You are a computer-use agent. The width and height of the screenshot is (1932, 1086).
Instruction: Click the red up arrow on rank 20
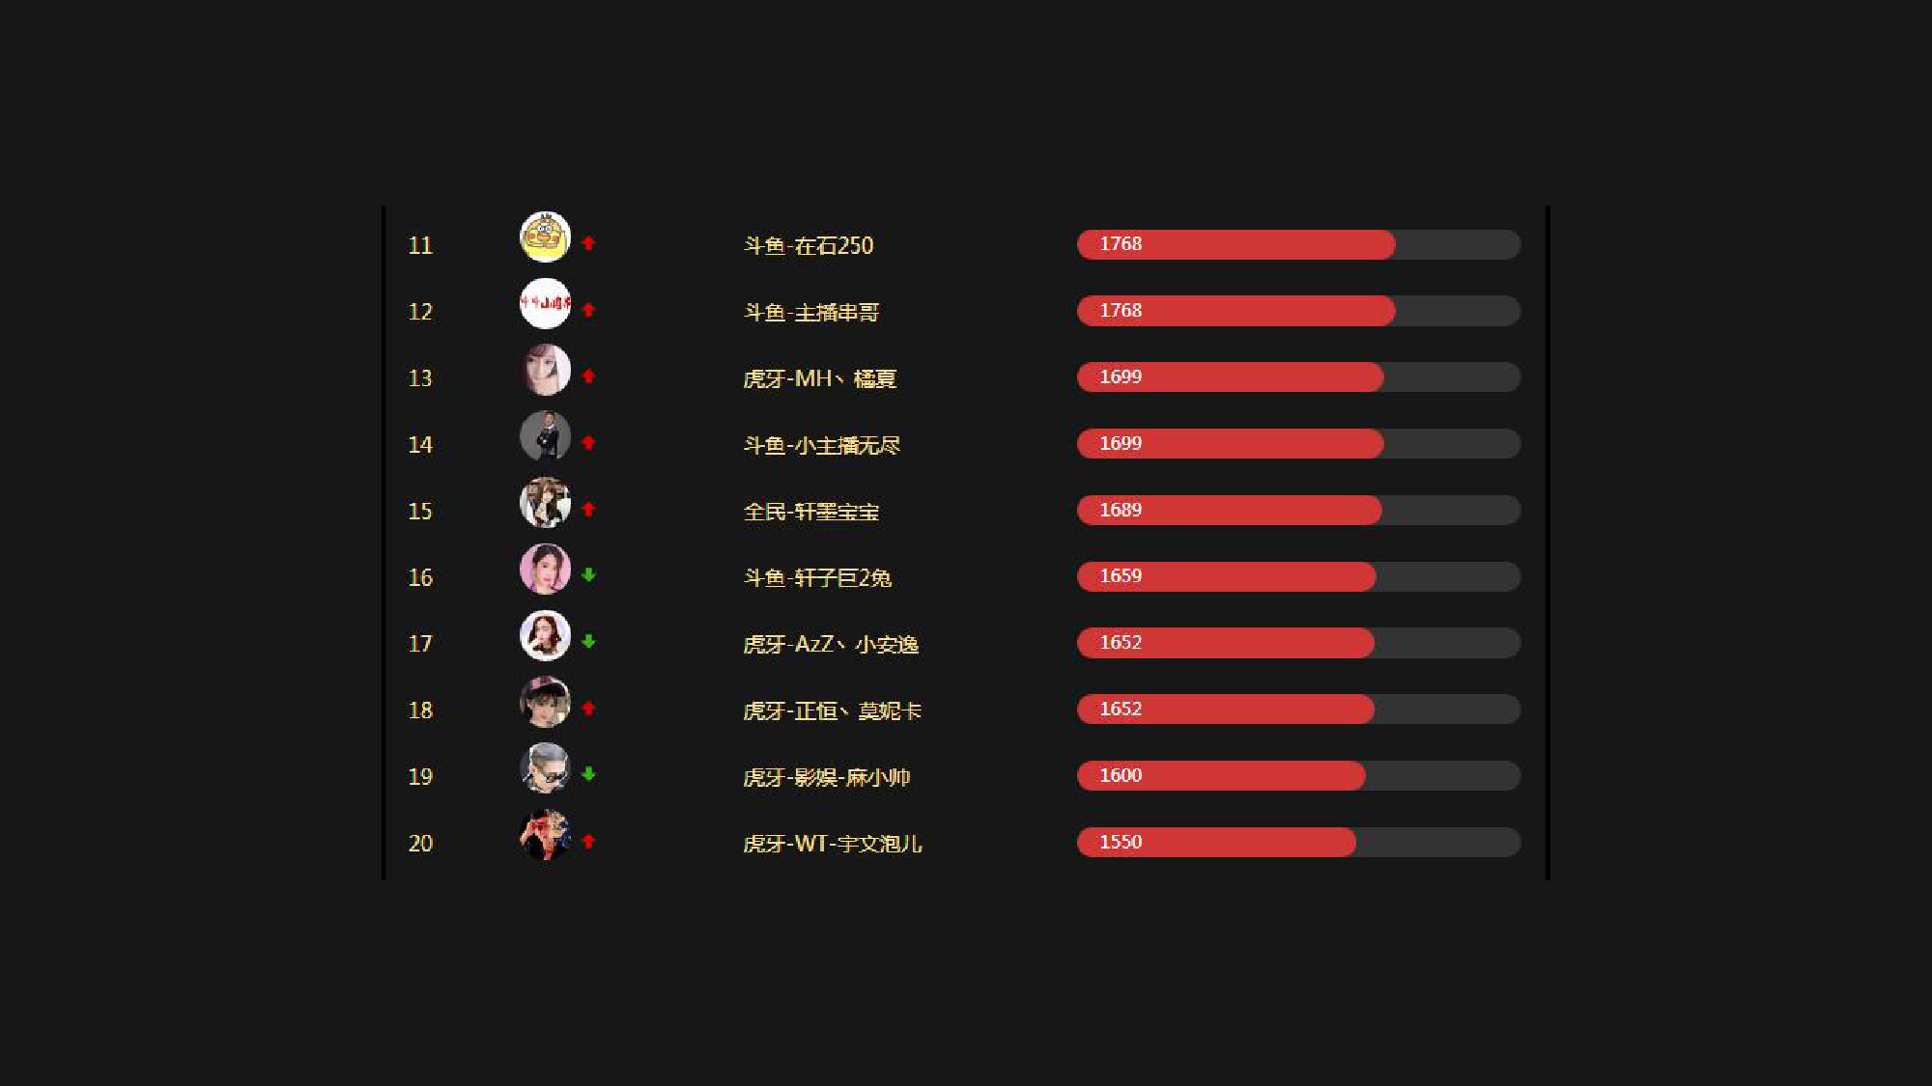(x=588, y=842)
